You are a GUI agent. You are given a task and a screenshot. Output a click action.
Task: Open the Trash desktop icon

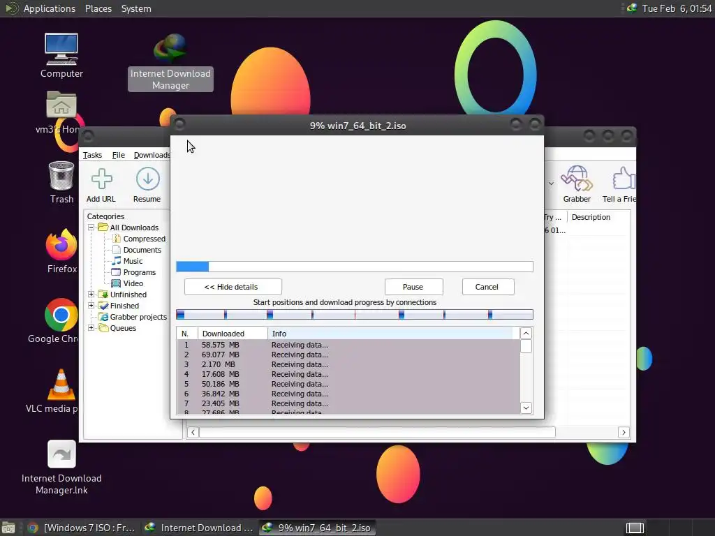tap(61, 175)
